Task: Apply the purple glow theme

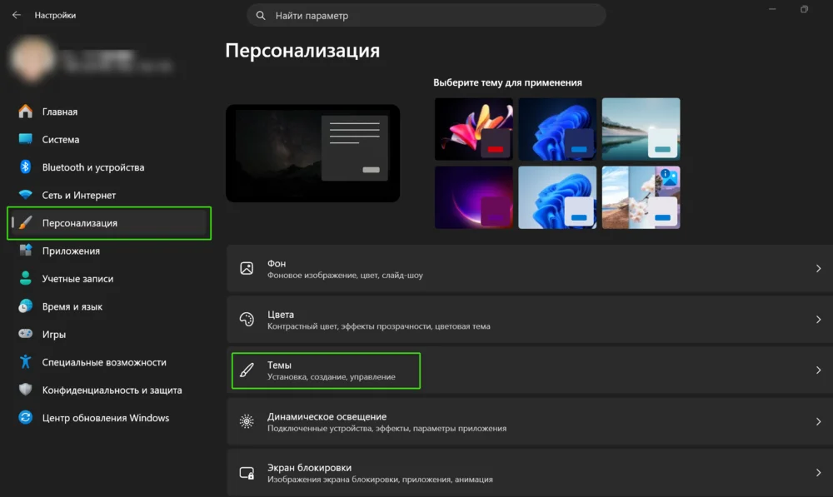Action: [473, 197]
